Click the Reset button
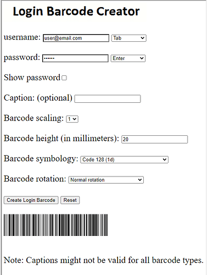 [70, 200]
